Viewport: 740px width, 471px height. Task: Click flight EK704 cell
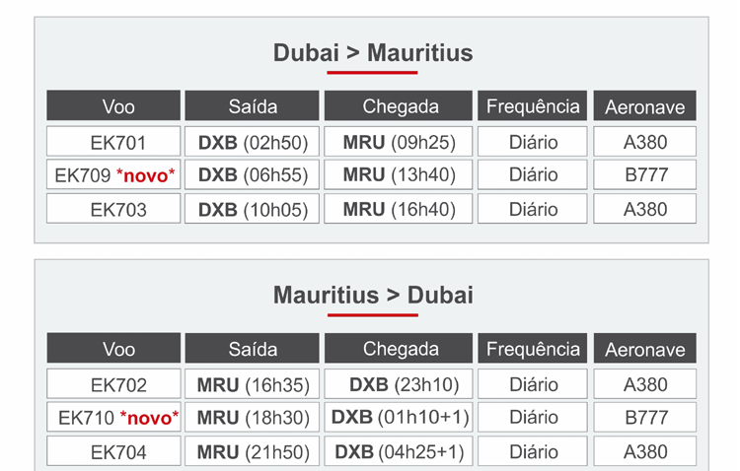click(x=113, y=452)
